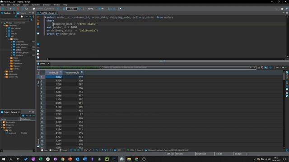Close the orders 1 result tab
The image size is (289, 162).
(48, 63)
